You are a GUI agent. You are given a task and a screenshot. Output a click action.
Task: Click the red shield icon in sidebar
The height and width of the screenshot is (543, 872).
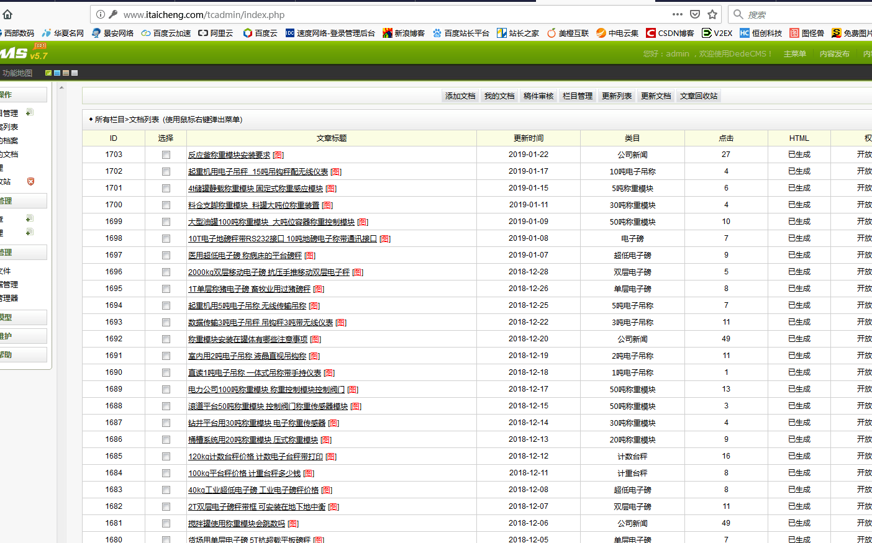pos(30,181)
